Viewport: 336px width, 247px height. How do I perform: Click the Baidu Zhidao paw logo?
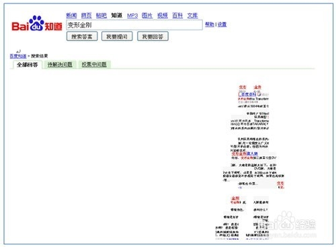(x=37, y=24)
